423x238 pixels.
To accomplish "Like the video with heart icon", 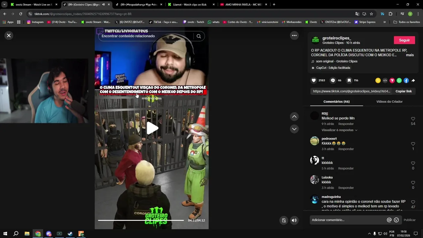I will coord(314,80).
